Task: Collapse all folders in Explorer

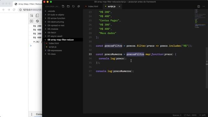Action: (x=79, y=6)
